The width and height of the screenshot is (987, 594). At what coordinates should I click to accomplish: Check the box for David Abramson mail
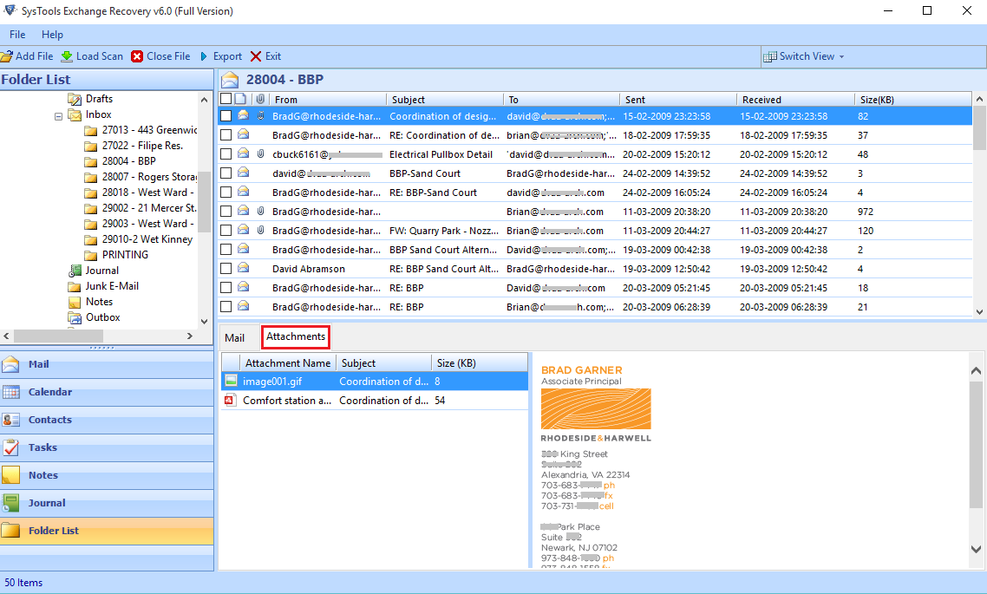tap(226, 269)
